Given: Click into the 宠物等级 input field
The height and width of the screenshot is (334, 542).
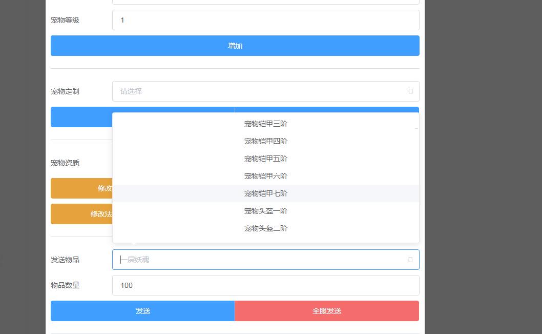Looking at the screenshot, I should pyautogui.click(x=265, y=20).
